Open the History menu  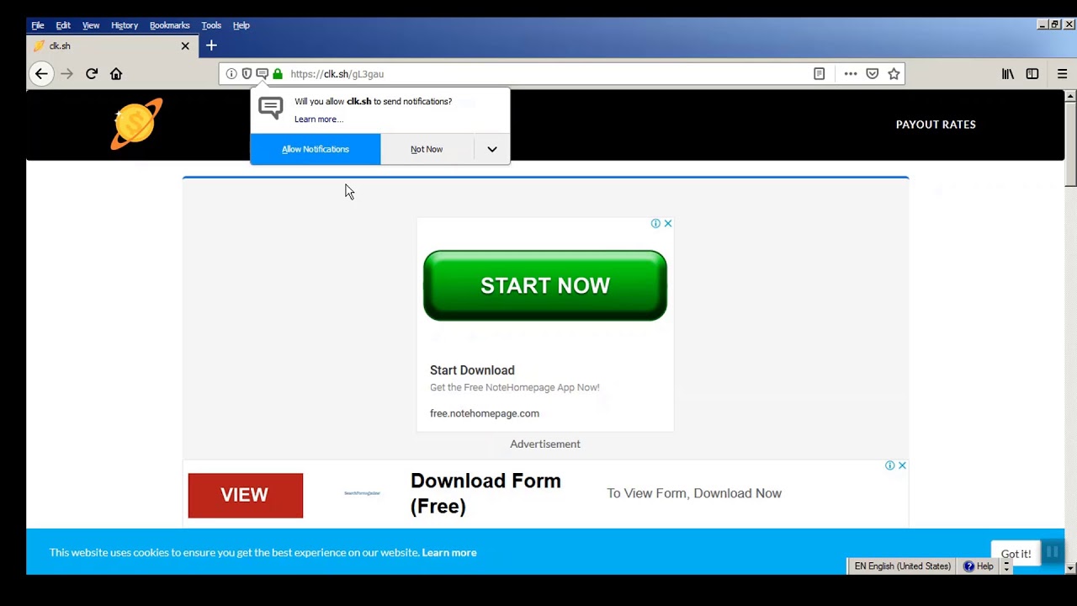coord(125,25)
